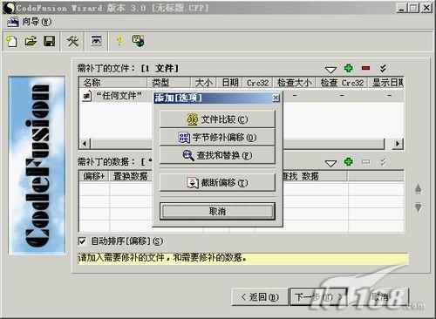Expand the triangle dropdown above files list
This screenshot has height=319, width=436.
pyautogui.click(x=330, y=70)
